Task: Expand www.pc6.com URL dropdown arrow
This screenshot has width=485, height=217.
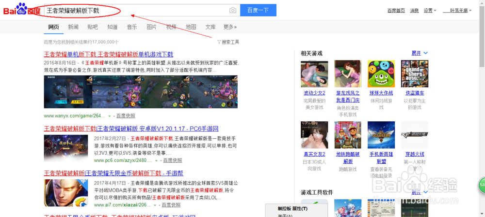Action: point(157,160)
